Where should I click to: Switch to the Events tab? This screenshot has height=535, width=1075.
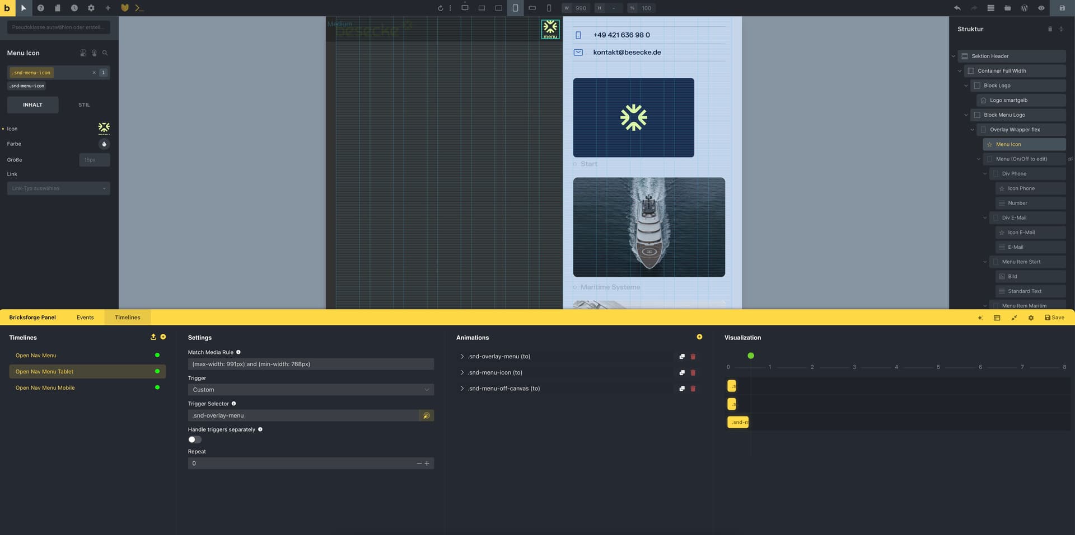85,318
